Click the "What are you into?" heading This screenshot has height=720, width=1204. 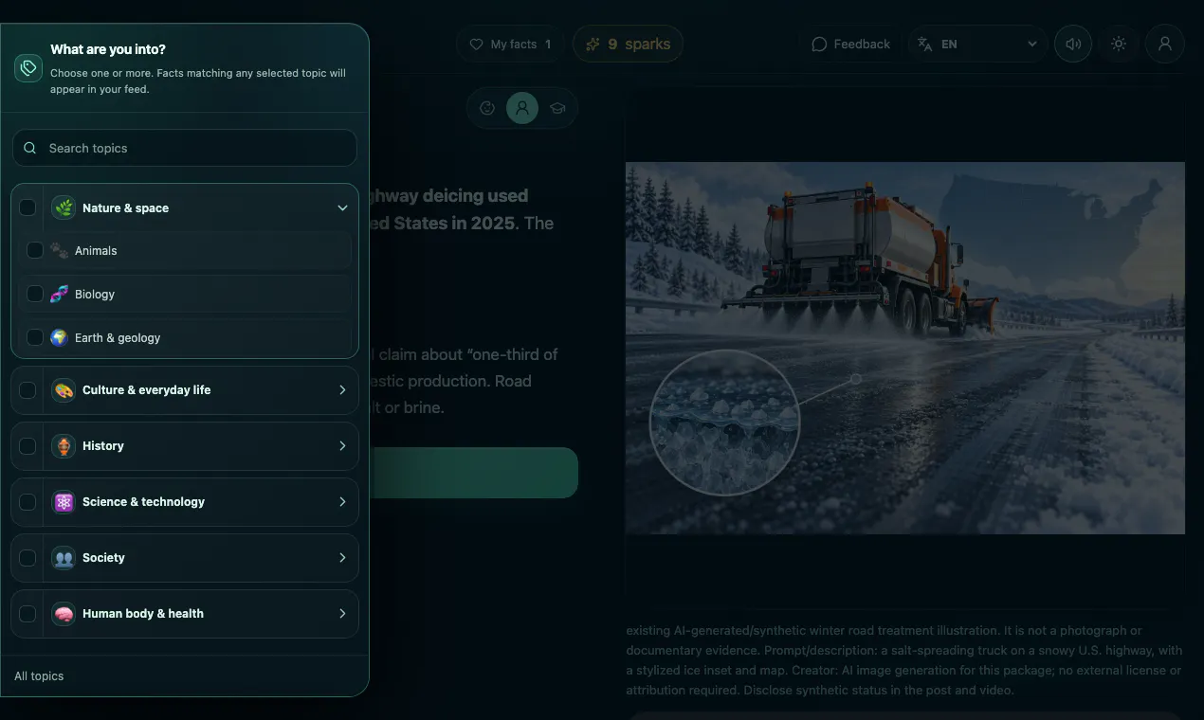(108, 49)
